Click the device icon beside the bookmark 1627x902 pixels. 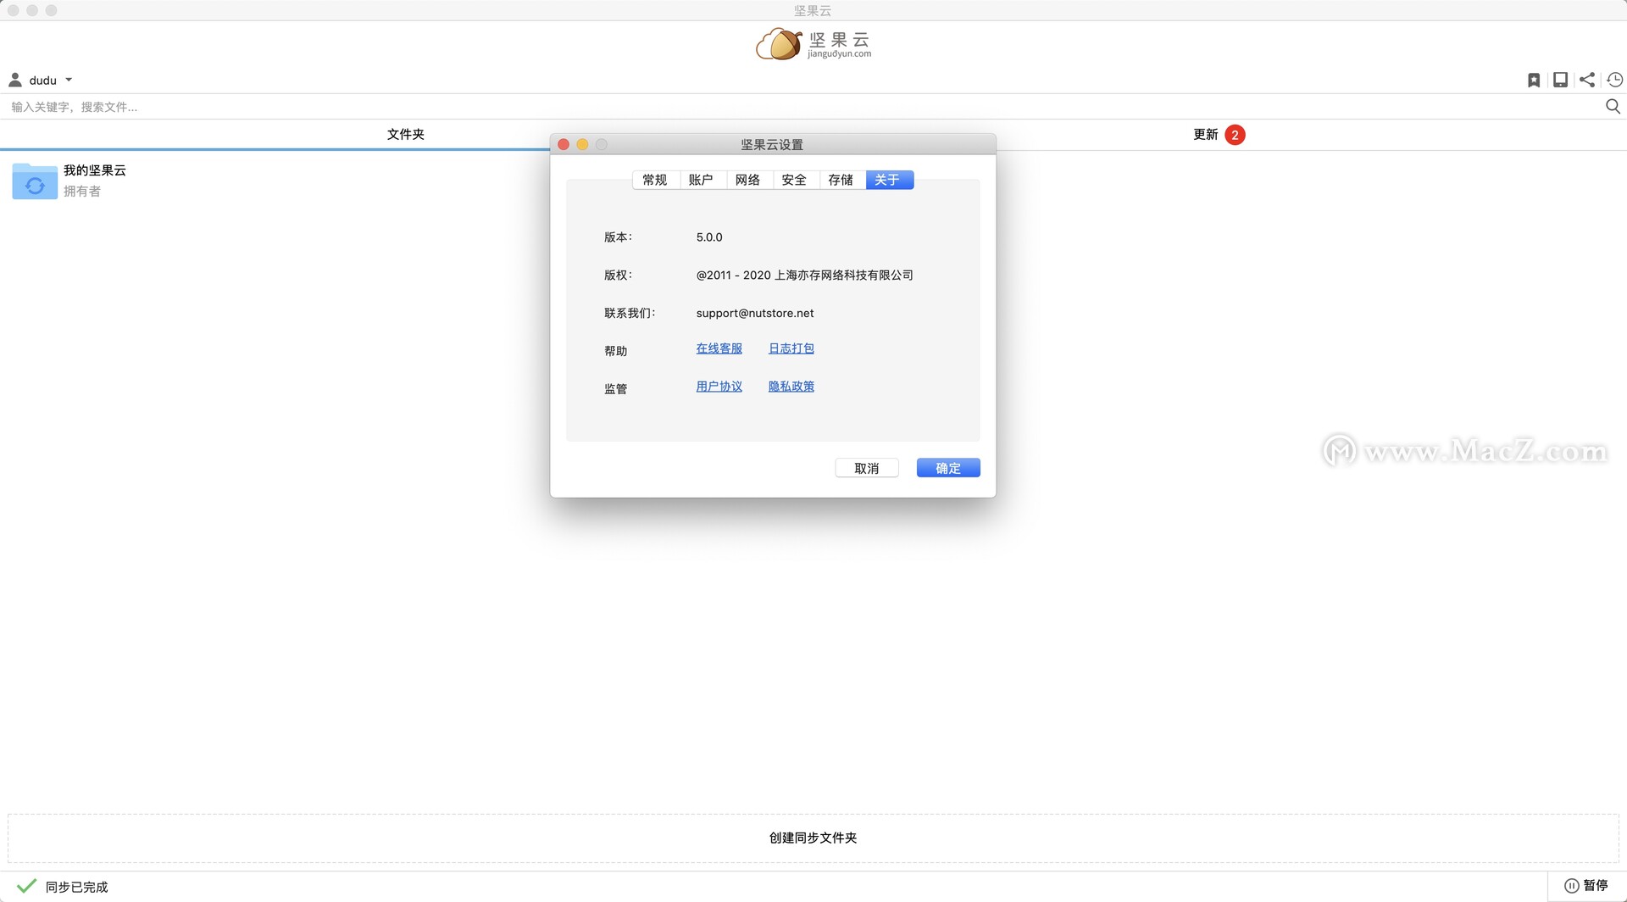(1560, 80)
